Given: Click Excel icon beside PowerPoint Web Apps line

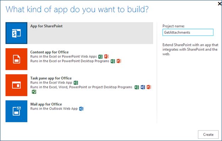Looking at the screenshot, I should tap(100, 57).
